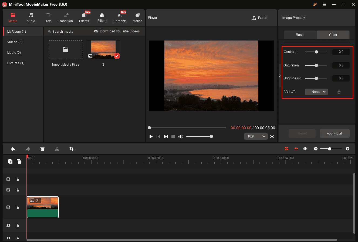
Task: Select clip 3 on the timeline
Action: click(43, 207)
